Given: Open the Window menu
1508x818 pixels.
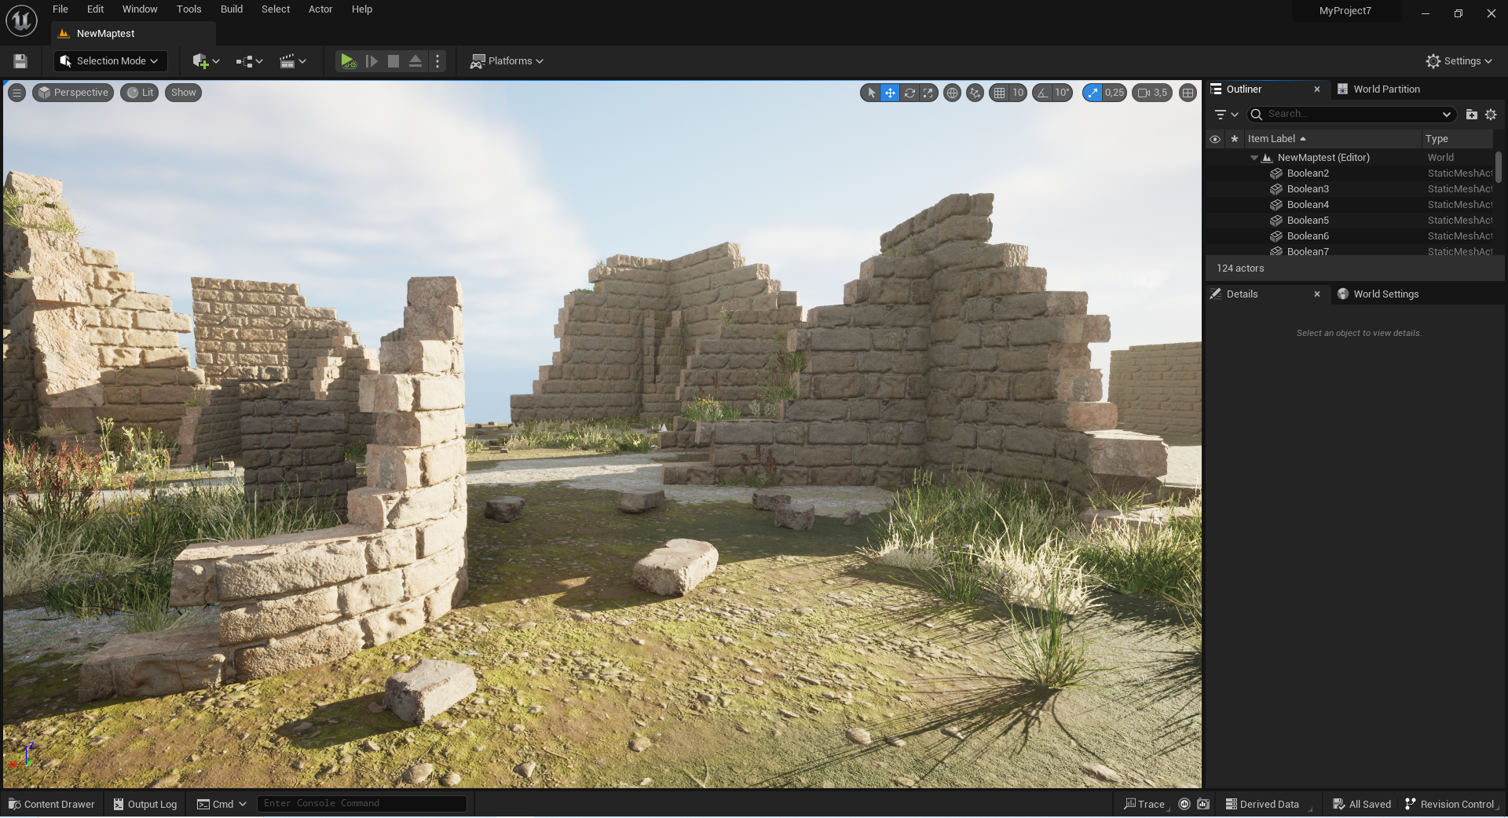Looking at the screenshot, I should click(x=140, y=9).
